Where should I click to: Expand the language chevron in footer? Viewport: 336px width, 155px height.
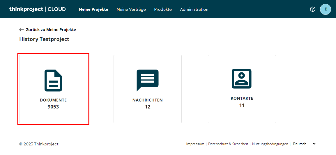[x=314, y=144]
